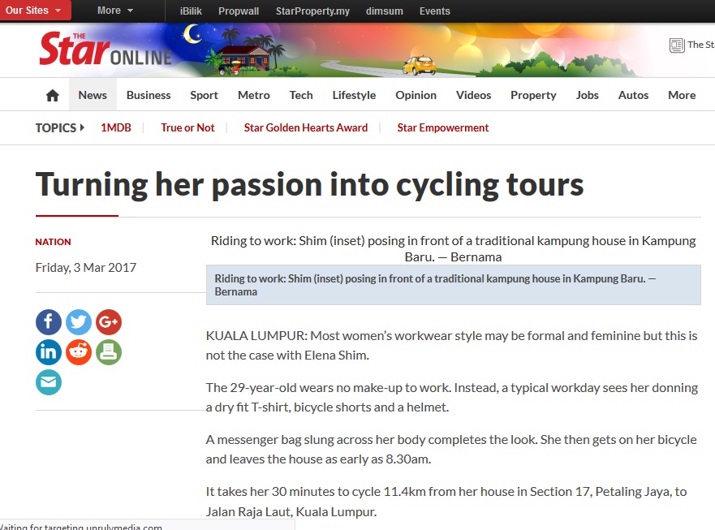The height and width of the screenshot is (530, 715).
Task: Expand TOPICS arrow
Action: pos(82,127)
